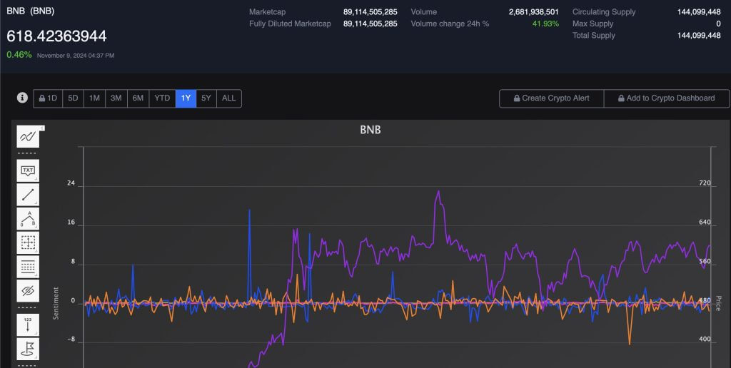Click the 41.93% volume change value

click(x=545, y=24)
